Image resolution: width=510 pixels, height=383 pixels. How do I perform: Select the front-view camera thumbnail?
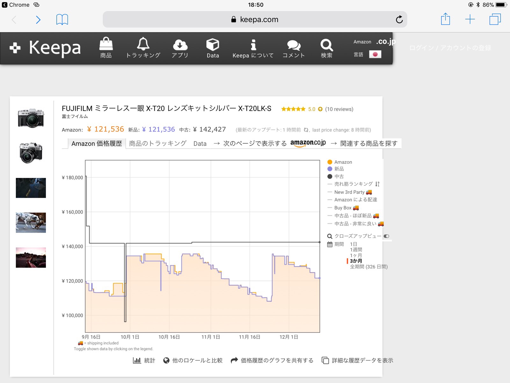(31, 118)
